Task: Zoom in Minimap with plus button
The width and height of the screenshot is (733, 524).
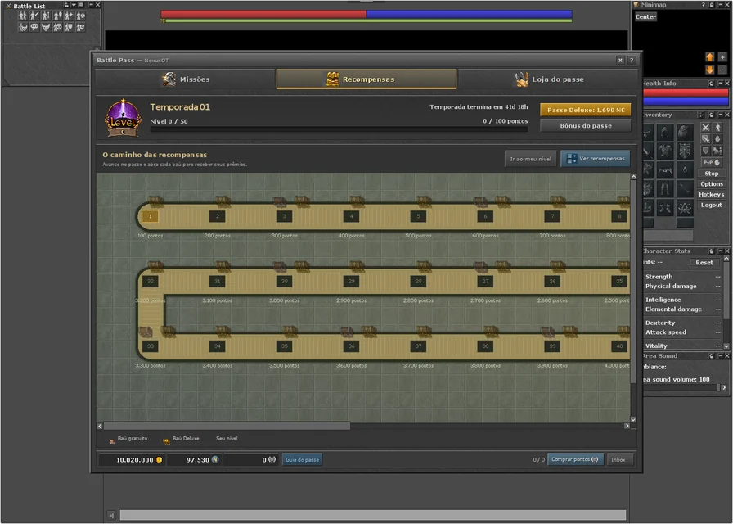Action: (x=722, y=57)
